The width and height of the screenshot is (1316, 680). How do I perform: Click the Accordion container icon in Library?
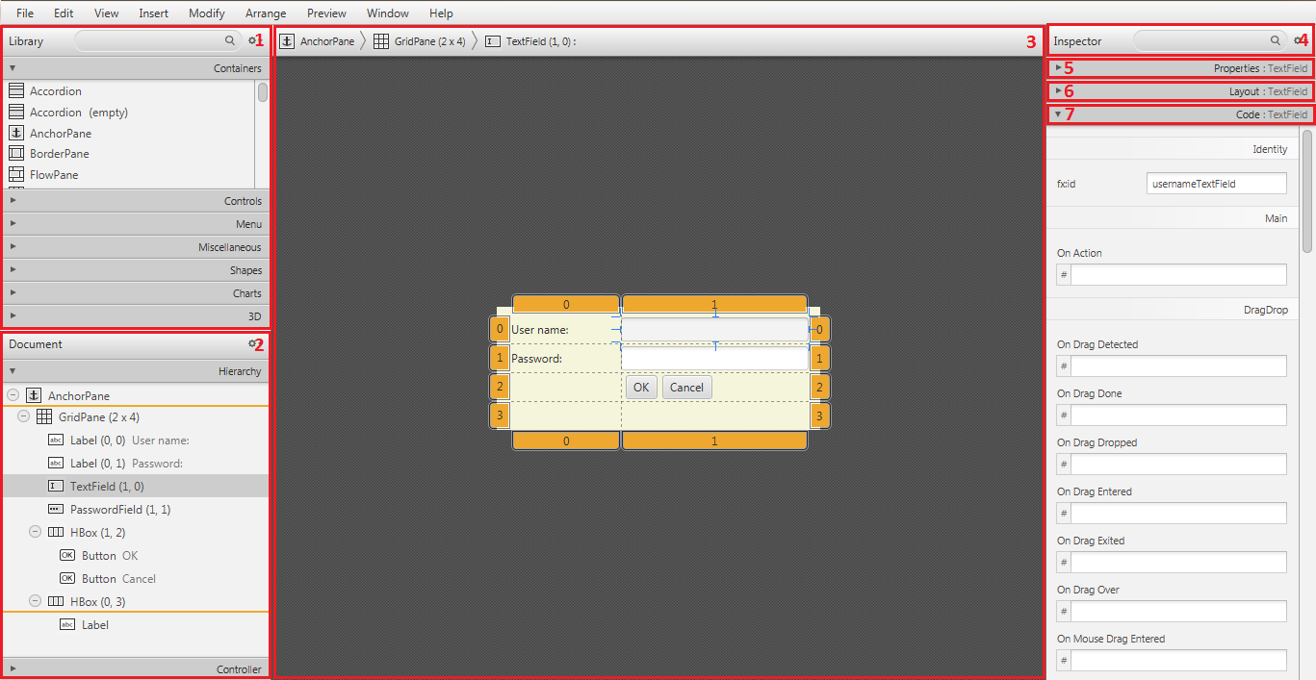pyautogui.click(x=15, y=90)
